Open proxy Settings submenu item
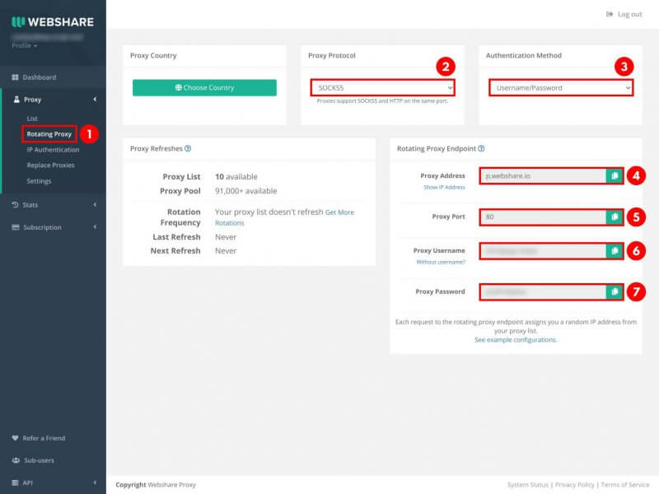 coord(39,181)
